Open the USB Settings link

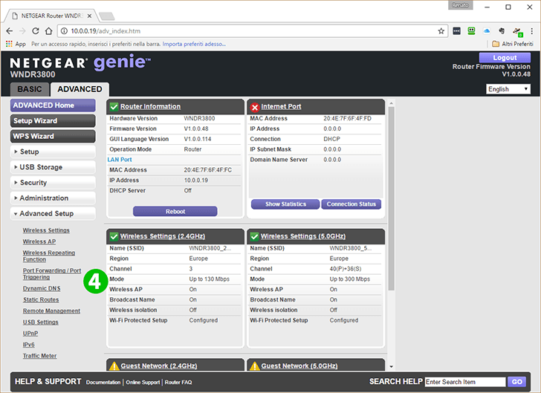click(x=41, y=322)
